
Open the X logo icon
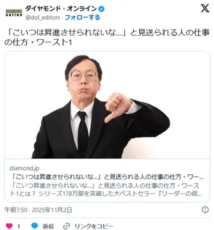(x=205, y=8)
